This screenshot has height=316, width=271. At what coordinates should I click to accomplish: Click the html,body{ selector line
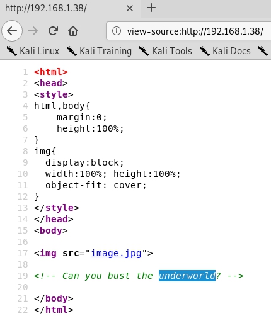tap(62, 106)
